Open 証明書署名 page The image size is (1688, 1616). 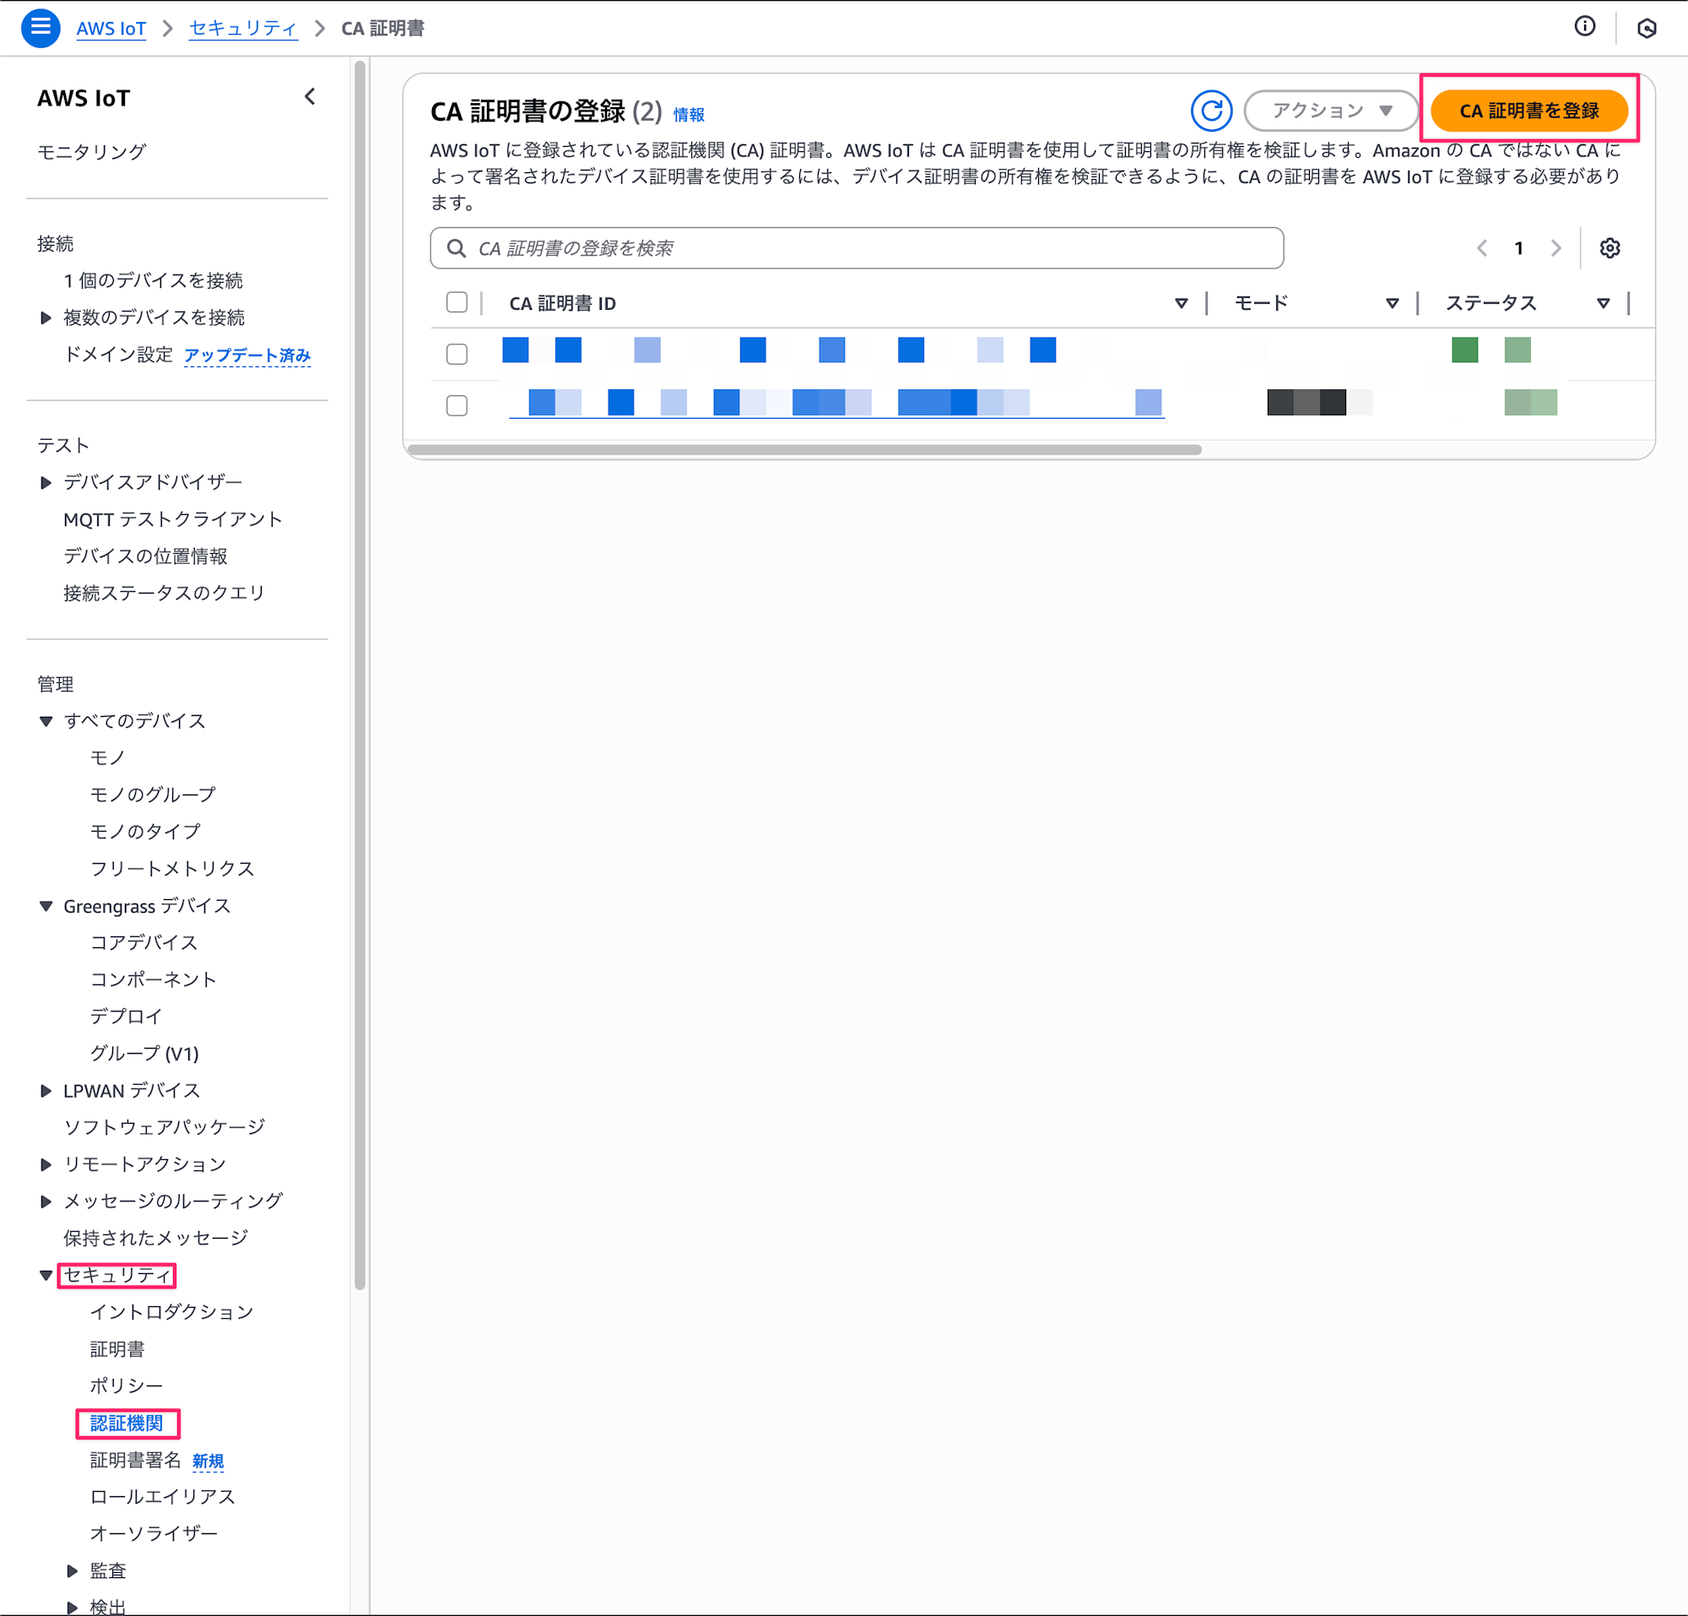(x=135, y=1460)
